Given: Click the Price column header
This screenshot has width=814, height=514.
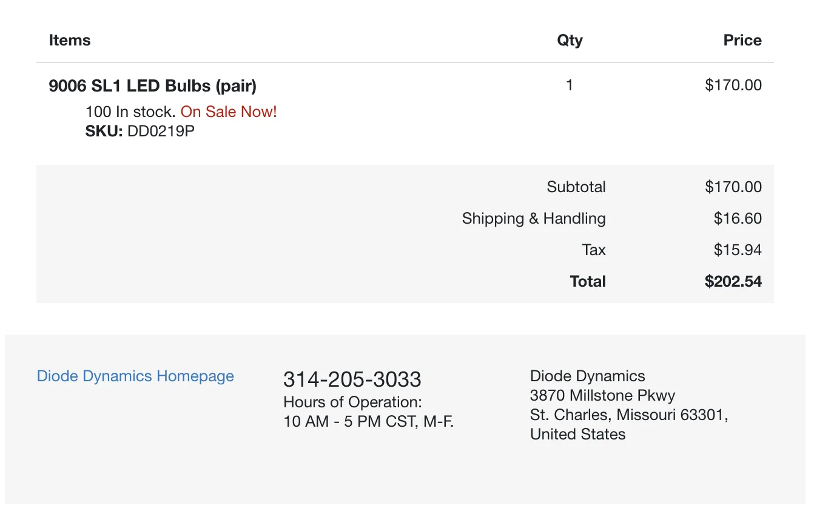Looking at the screenshot, I should click(742, 41).
